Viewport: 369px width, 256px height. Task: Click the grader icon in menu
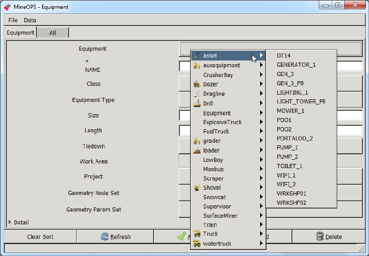click(x=197, y=141)
